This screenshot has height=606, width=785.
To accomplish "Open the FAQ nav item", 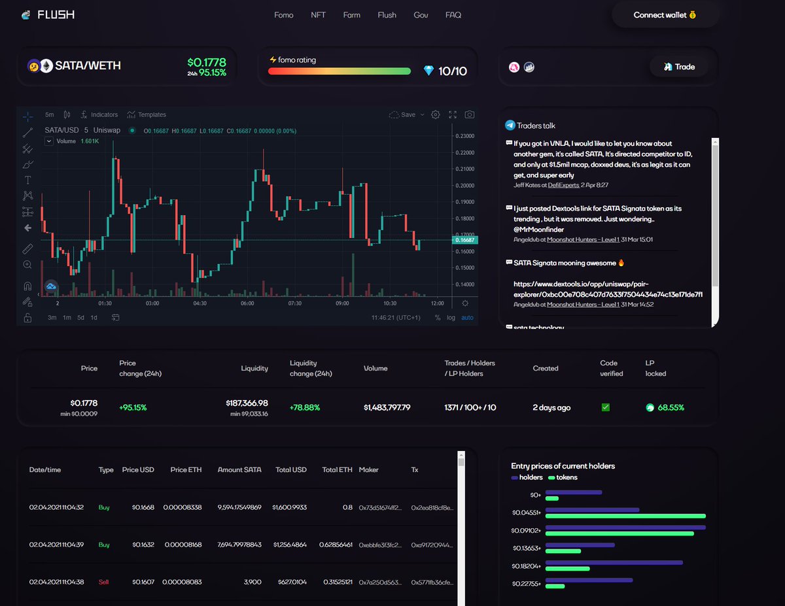I will click(453, 14).
